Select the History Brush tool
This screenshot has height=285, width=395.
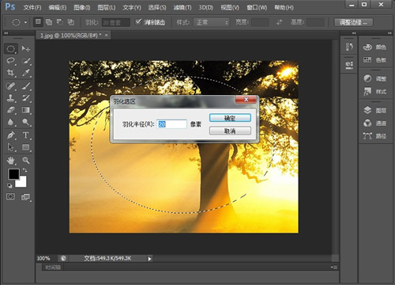(x=26, y=98)
